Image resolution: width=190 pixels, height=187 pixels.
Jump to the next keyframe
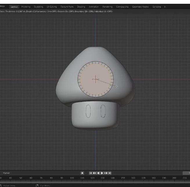click(x=106, y=173)
